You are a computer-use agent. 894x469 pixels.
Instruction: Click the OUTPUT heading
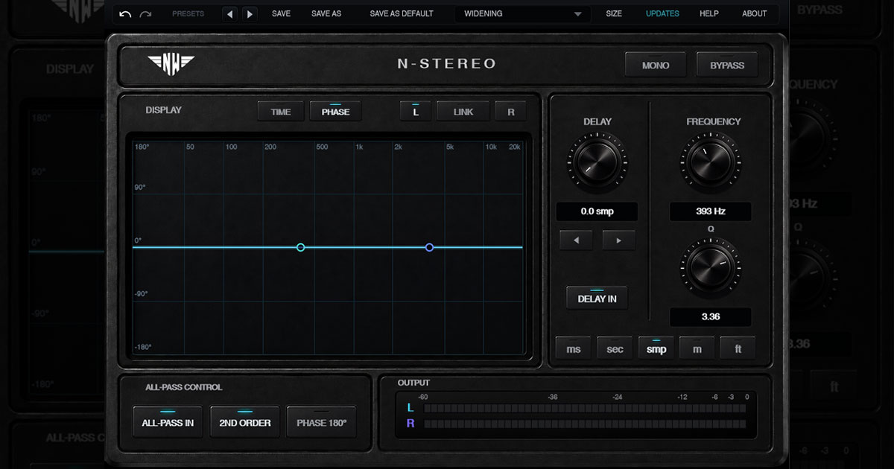(413, 383)
